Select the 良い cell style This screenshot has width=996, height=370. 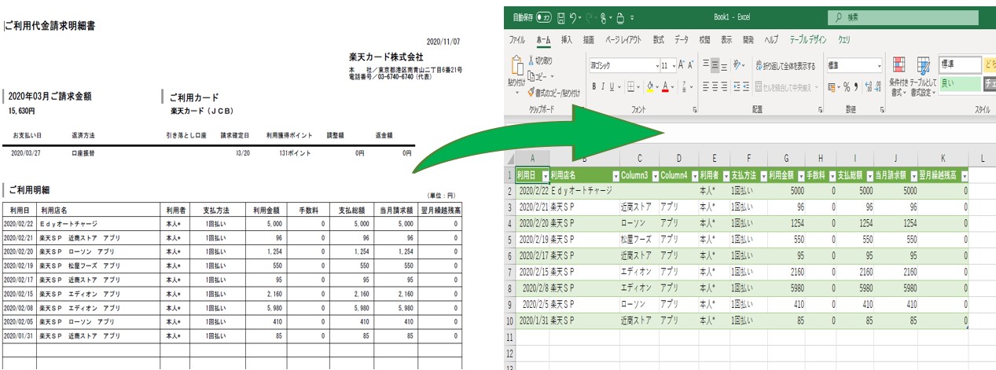coord(958,82)
